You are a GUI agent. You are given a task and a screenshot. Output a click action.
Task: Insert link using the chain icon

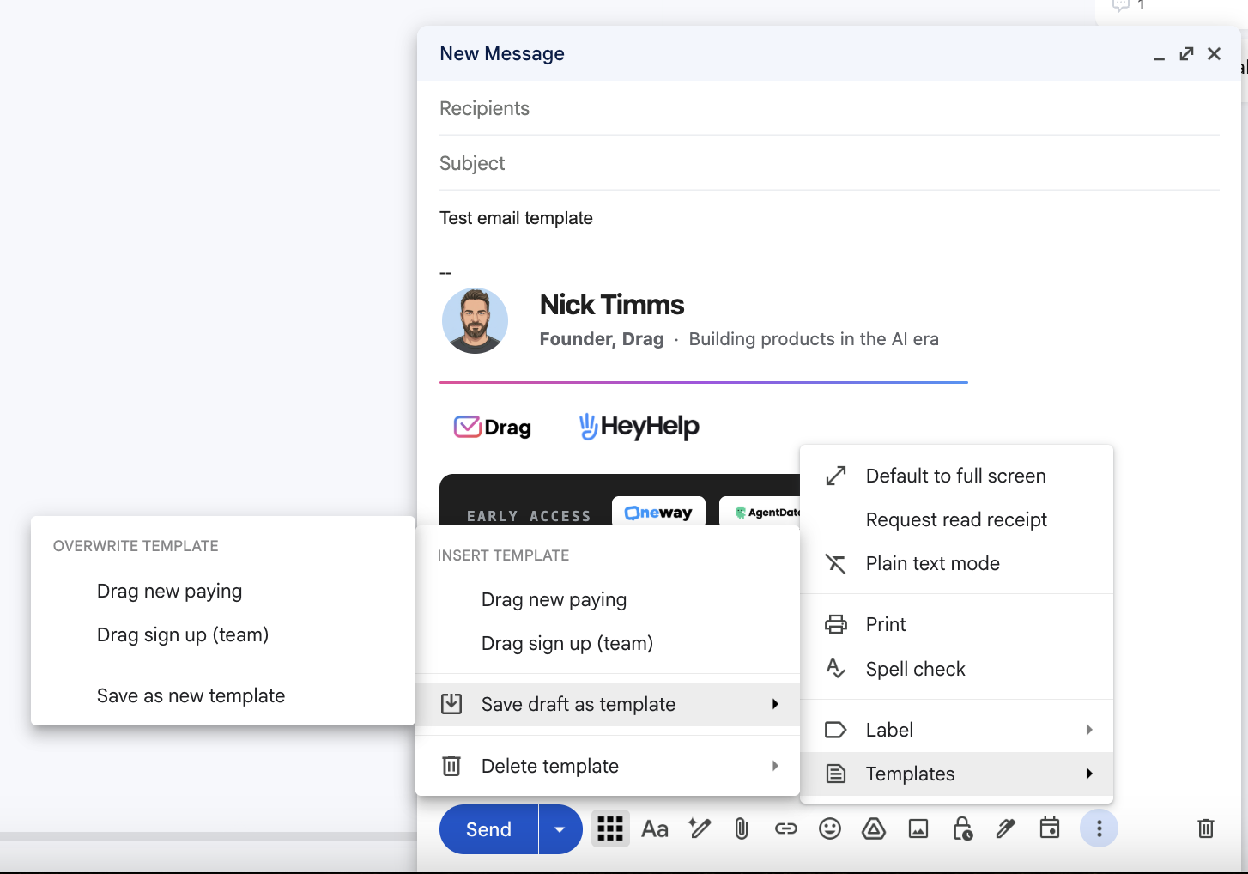tap(786, 828)
